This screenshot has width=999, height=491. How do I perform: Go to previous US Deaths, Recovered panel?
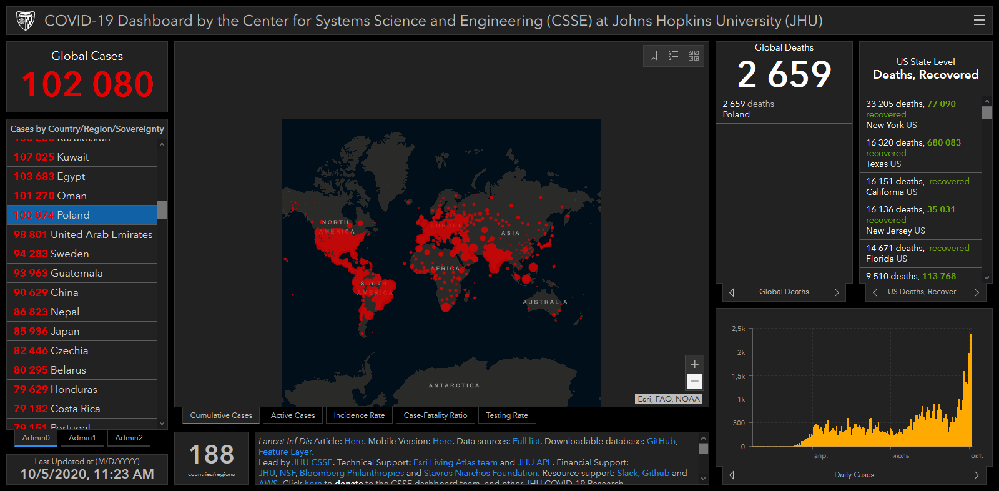coord(875,292)
